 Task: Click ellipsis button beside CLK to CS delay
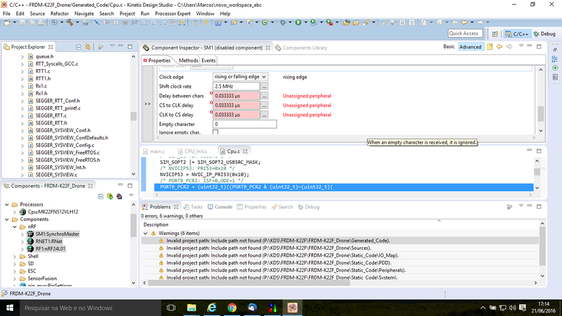point(264,115)
